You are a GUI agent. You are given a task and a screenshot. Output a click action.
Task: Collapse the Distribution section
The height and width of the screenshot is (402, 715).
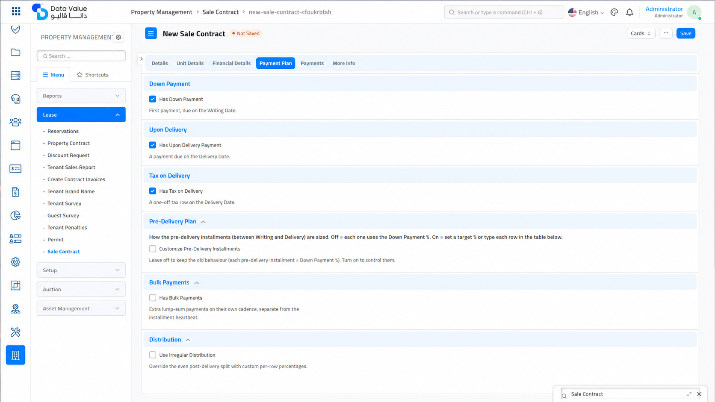point(188,340)
